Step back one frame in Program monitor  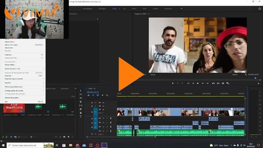pyautogui.click(x=193, y=83)
